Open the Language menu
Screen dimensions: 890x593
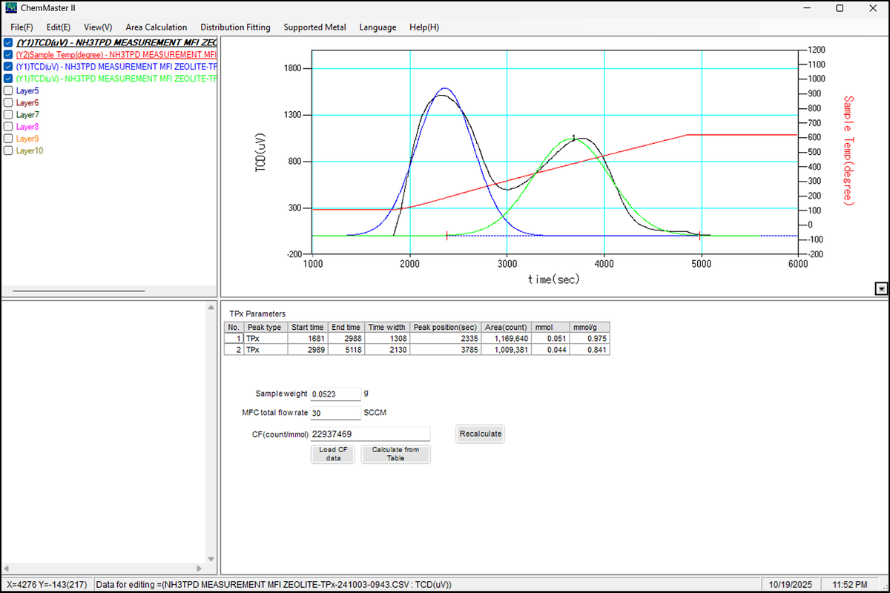(x=378, y=27)
